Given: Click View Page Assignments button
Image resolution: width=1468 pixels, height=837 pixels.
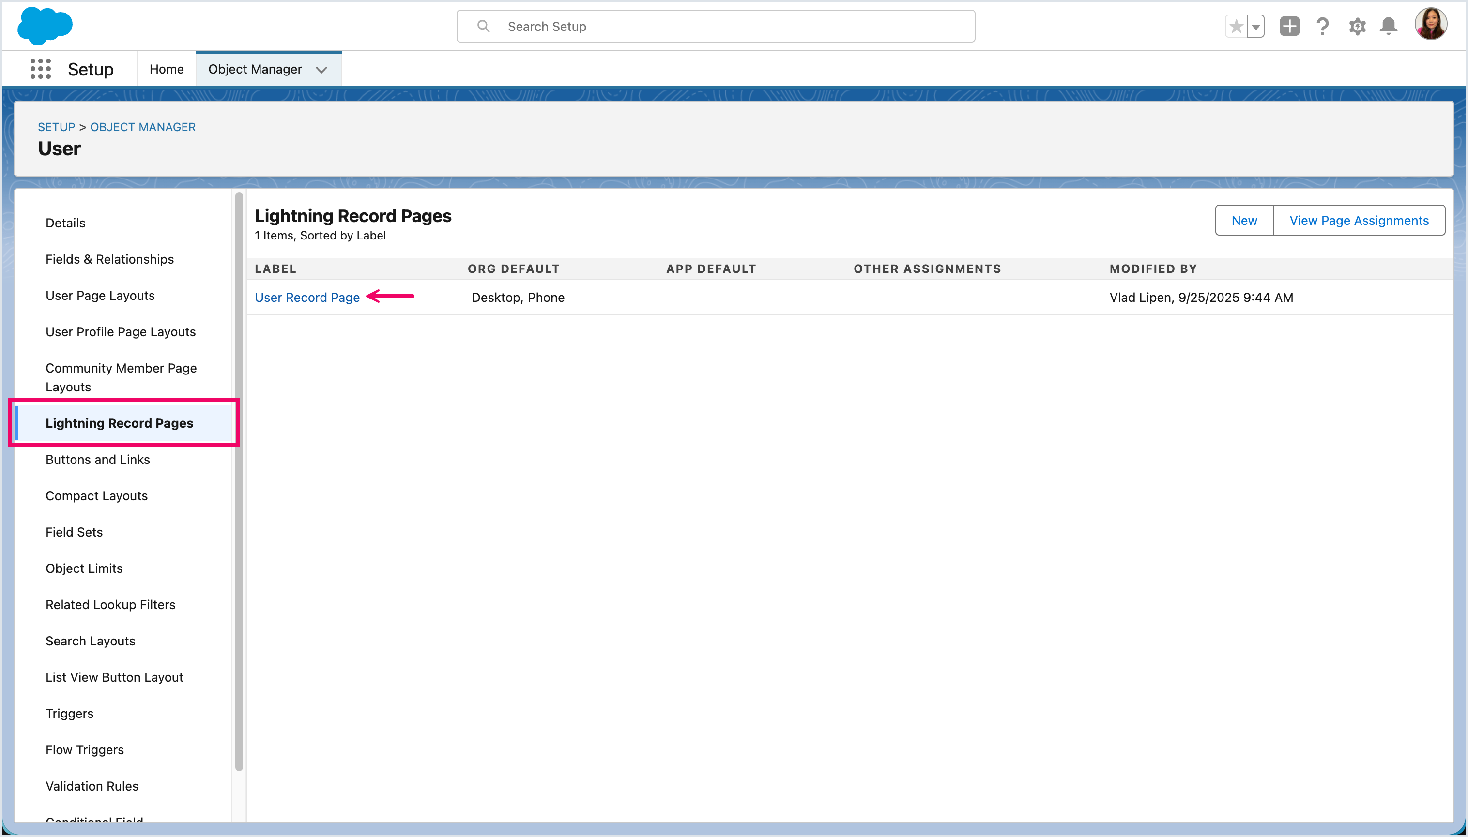Looking at the screenshot, I should [1359, 220].
